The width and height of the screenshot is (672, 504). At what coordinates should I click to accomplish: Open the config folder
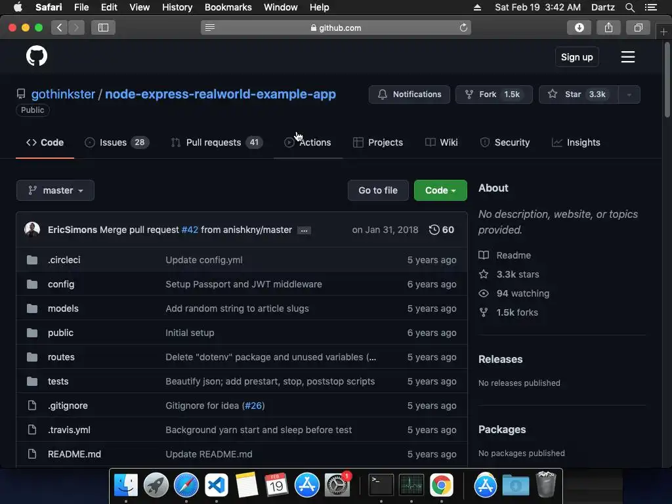[61, 285]
